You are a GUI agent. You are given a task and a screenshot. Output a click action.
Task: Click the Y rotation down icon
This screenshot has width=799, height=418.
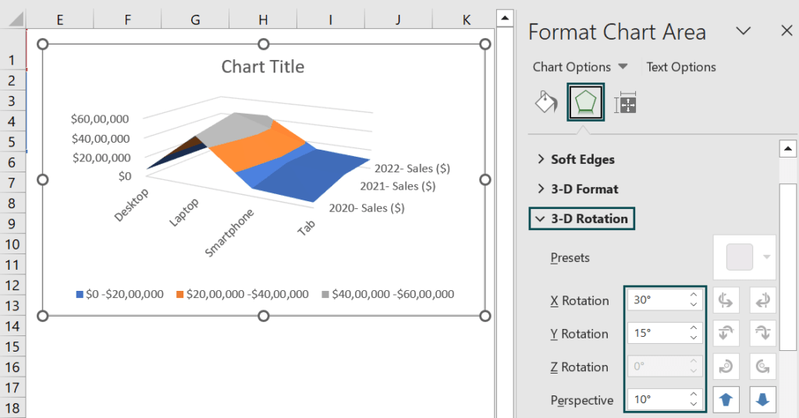coord(762,334)
